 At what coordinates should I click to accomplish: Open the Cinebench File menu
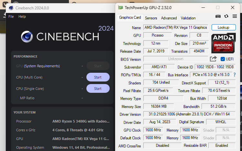(11, 16)
